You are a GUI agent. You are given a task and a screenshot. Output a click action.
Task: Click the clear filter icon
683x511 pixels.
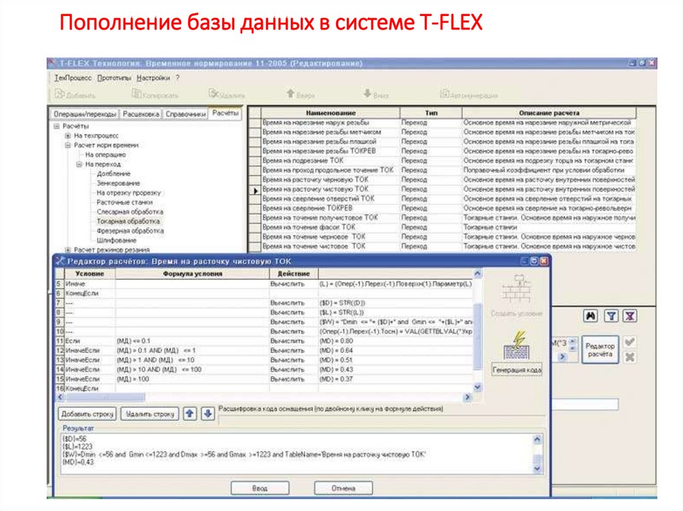point(630,316)
